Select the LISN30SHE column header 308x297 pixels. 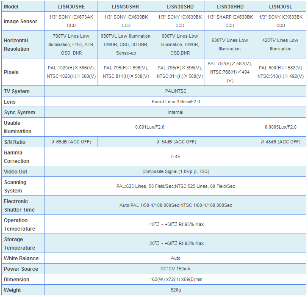71,6
